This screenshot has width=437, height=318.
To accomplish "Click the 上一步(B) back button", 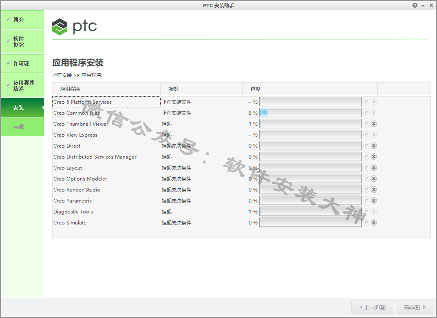I will [x=372, y=307].
